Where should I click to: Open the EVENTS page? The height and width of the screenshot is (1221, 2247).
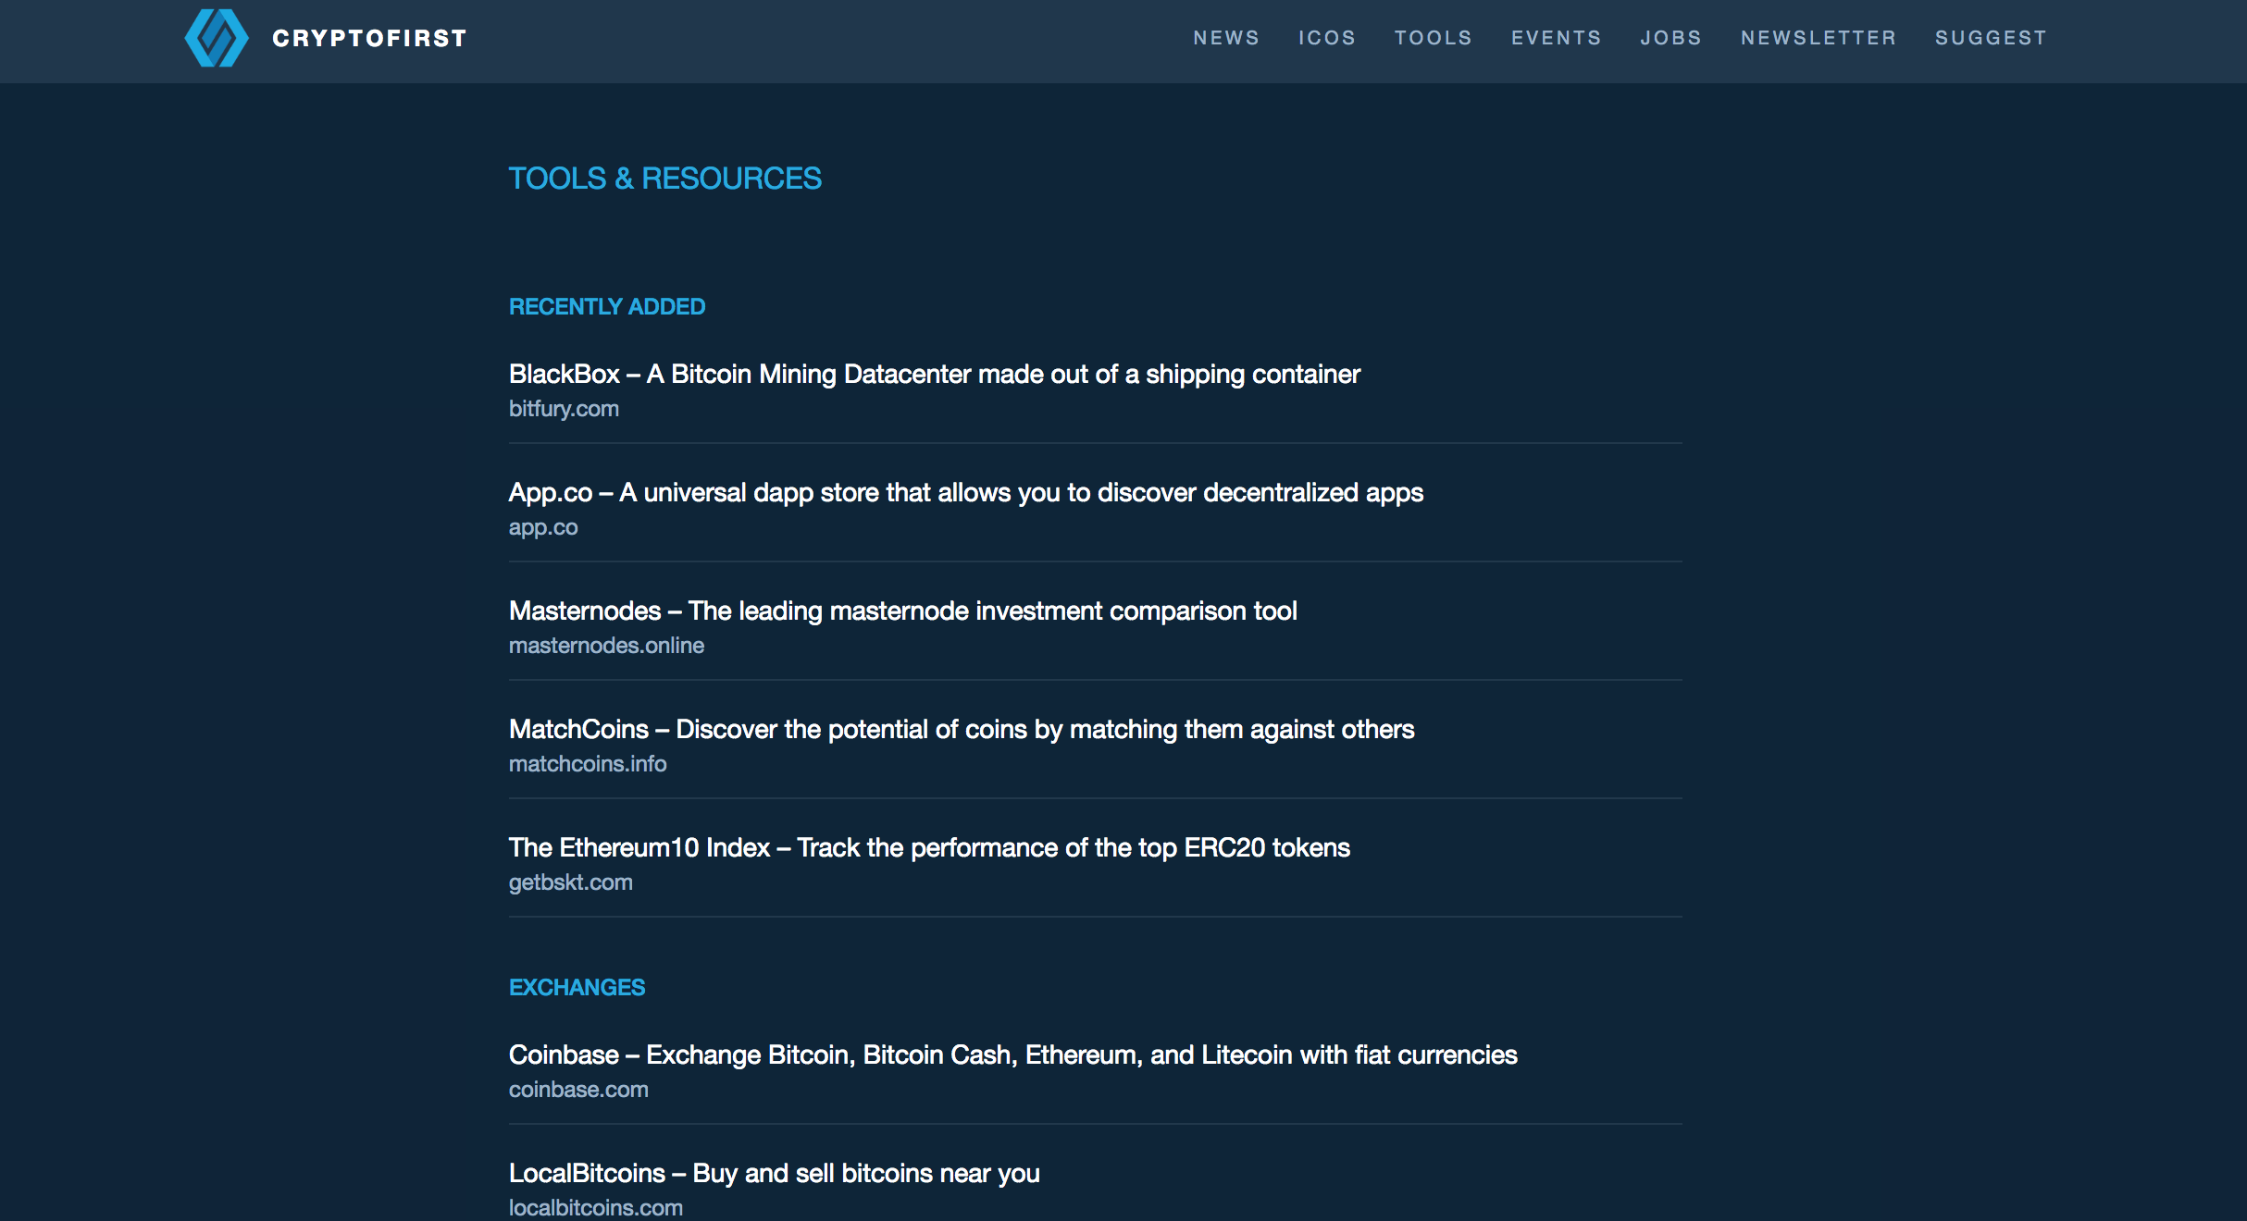(x=1557, y=38)
